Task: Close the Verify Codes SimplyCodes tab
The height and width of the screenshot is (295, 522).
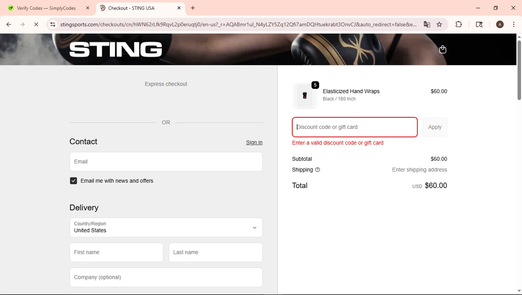Action: pos(88,8)
